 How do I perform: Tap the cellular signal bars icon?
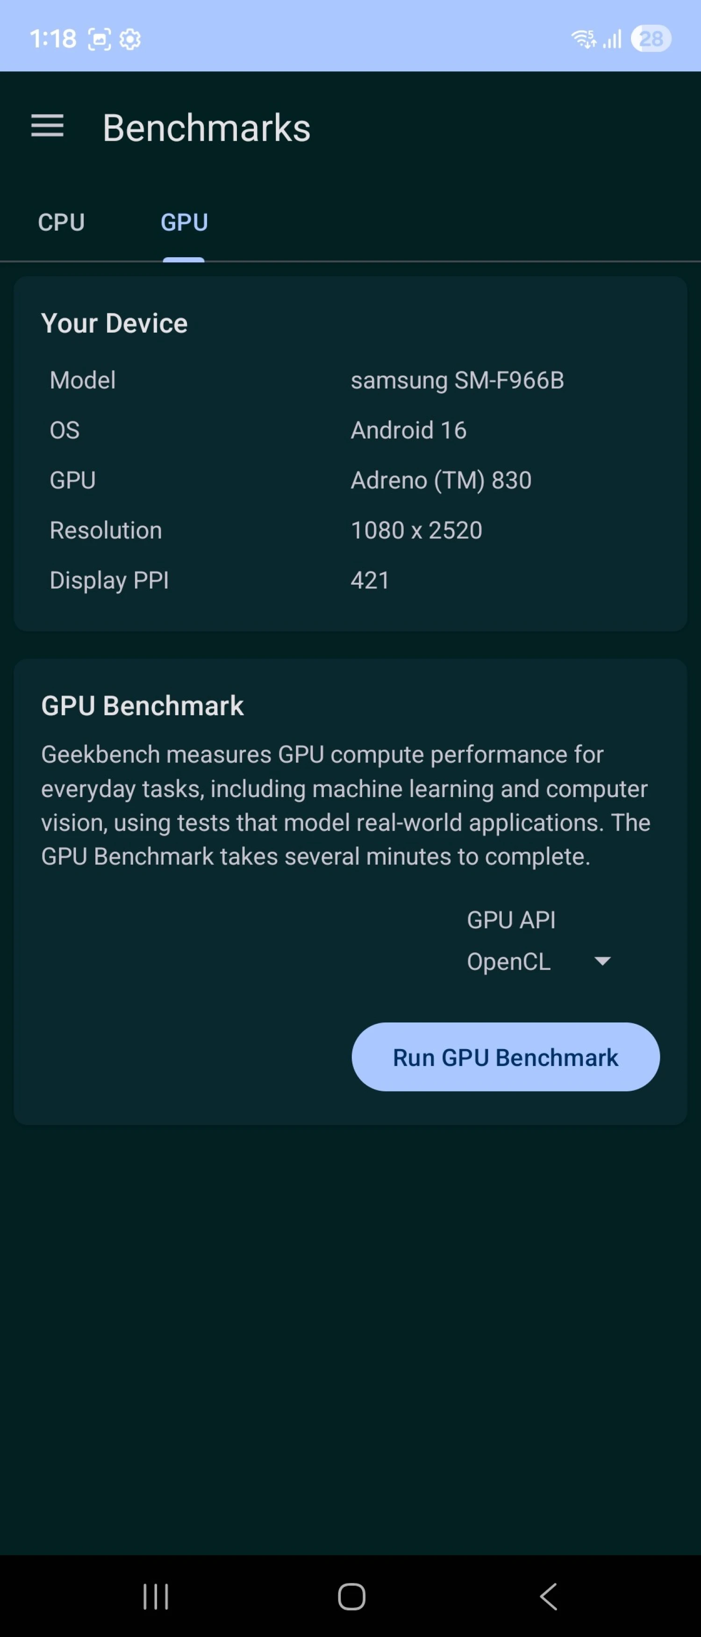[x=612, y=39]
